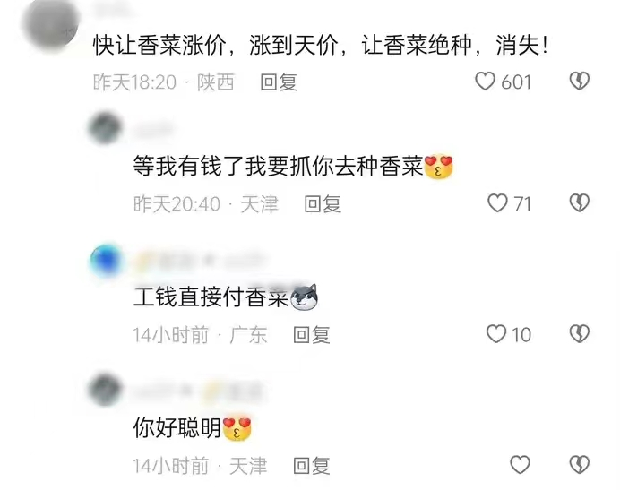Screen dimensions: 620x490
Task: Dislike the top comment from 陕西
Action: (x=580, y=82)
